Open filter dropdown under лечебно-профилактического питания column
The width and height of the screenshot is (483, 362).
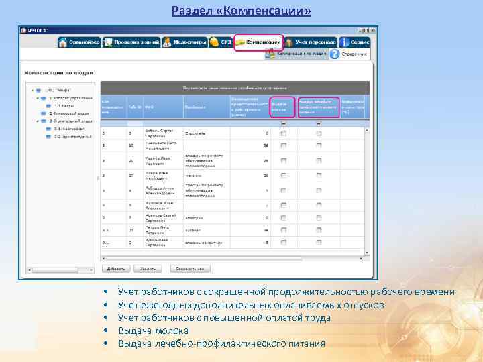coord(319,124)
